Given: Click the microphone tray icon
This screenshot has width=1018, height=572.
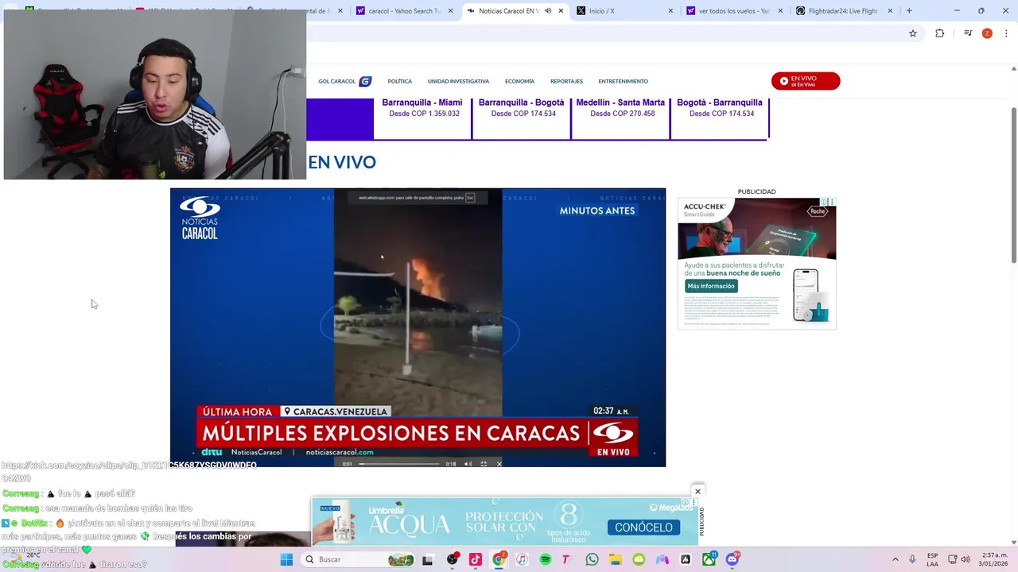Looking at the screenshot, I should (x=912, y=559).
